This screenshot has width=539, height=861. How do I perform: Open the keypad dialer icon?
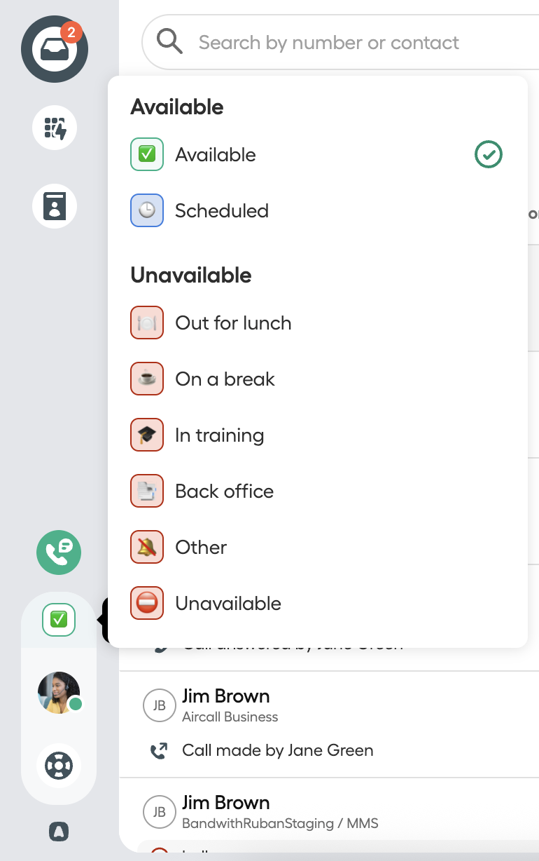pos(55,128)
